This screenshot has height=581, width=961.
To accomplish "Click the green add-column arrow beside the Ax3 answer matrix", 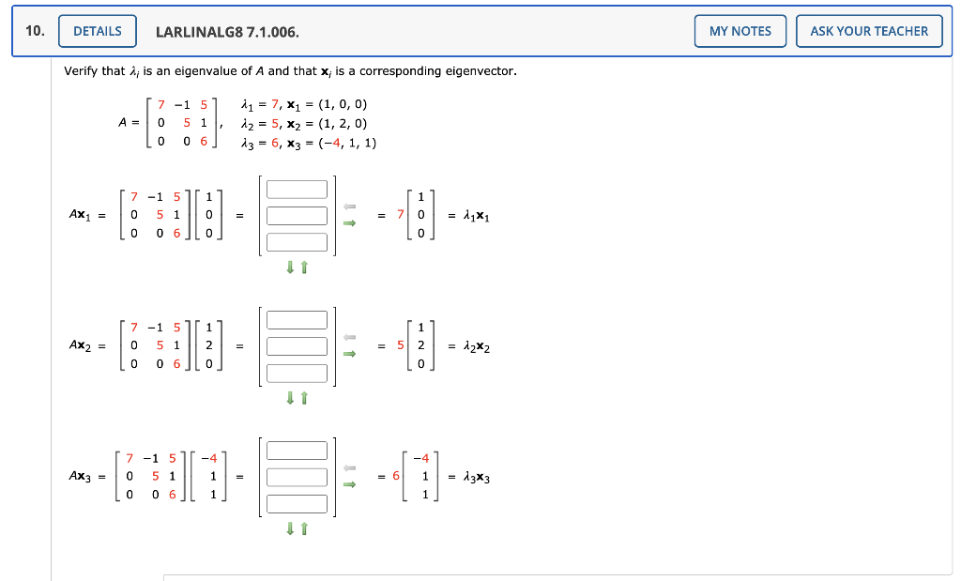I will click(x=349, y=482).
